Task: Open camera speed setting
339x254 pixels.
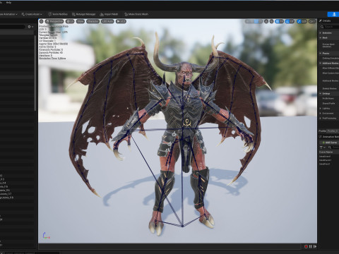Action: 312,21
